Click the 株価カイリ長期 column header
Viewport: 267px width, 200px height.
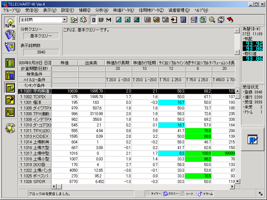(118, 63)
